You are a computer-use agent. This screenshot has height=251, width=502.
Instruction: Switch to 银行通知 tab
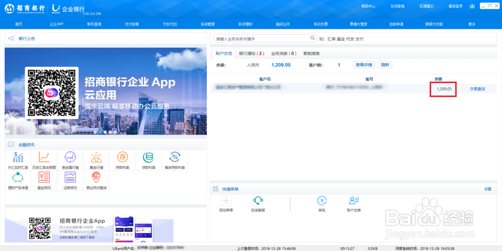pyautogui.click(x=252, y=54)
